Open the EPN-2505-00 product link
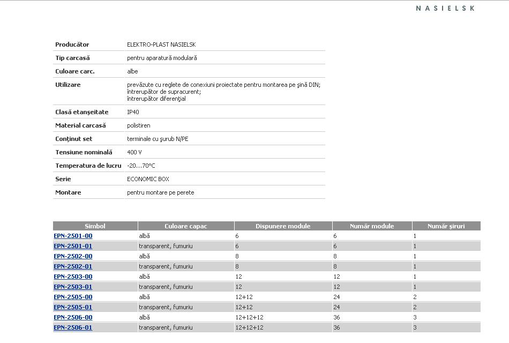Screen dimensions: 509x343 point(73,297)
